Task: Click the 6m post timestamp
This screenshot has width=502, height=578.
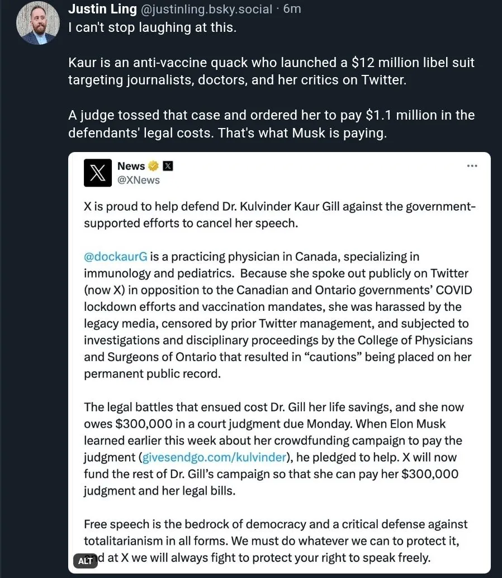Action: pos(292,9)
